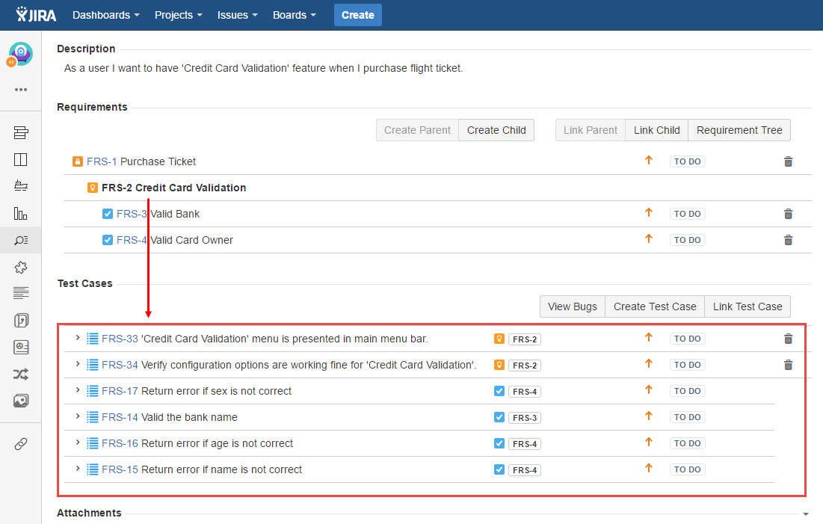Click the Create Test Case button
Image resolution: width=823 pixels, height=524 pixels.
click(655, 306)
